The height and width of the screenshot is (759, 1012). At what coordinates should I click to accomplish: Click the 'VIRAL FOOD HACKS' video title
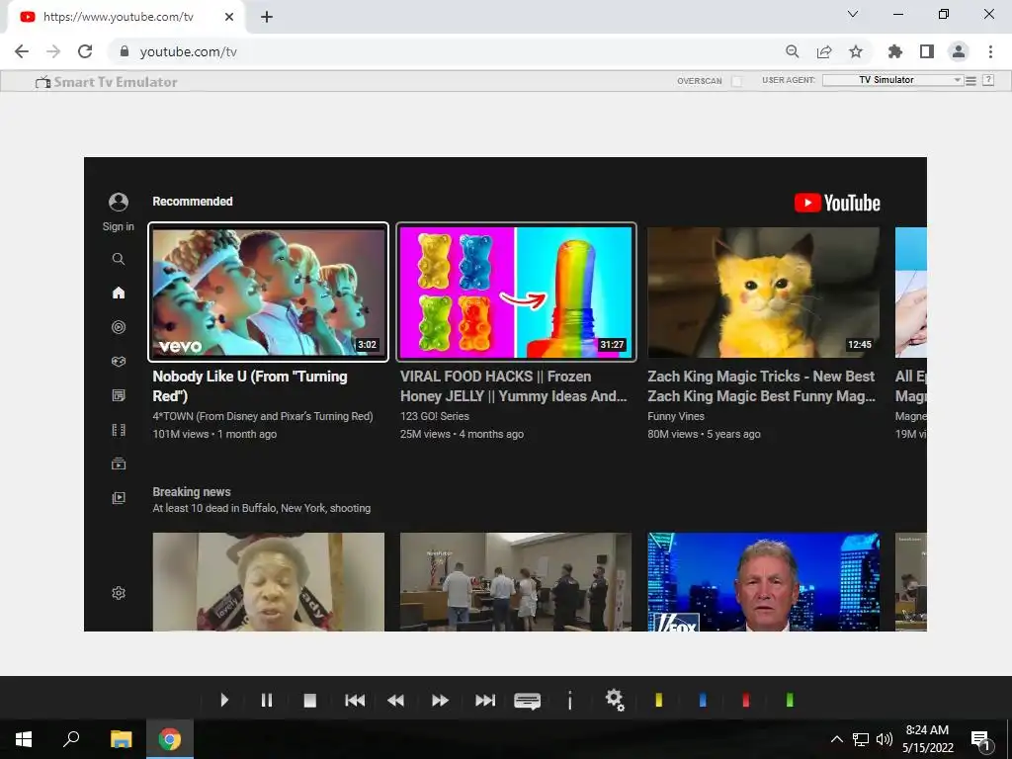pos(514,386)
